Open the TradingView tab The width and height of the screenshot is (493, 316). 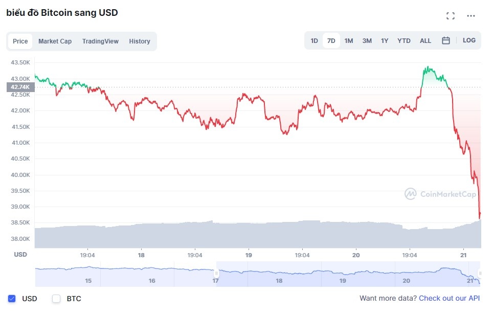click(100, 41)
